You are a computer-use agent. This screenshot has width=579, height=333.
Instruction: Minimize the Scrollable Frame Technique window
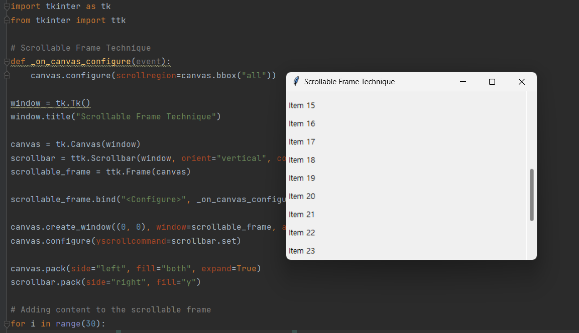tap(462, 82)
